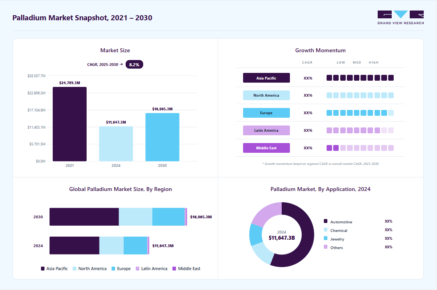The width and height of the screenshot is (437, 290).
Task: Select the 2021 market size bar
Action: 70,124
